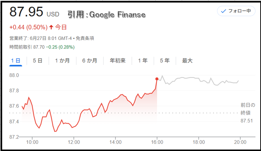Click the red up arrow beside 今日
Viewport: 261px width, 151px height.
point(51,27)
